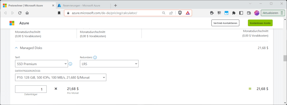
Task: Click the page vertical scrollbar thumb
Action: (285, 58)
